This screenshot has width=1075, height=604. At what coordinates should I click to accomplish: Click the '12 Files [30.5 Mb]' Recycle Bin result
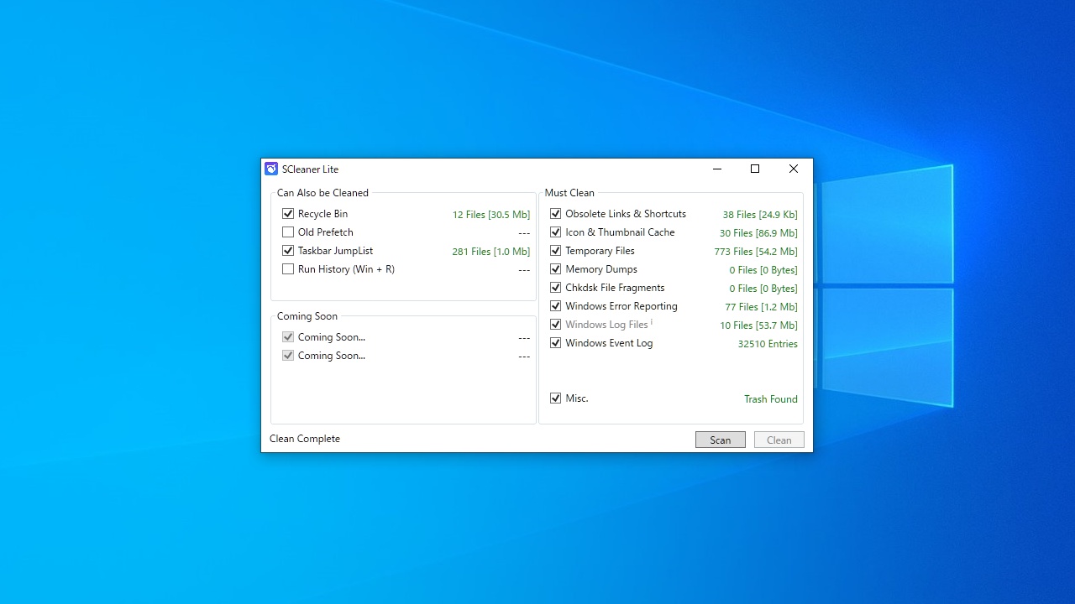coord(491,215)
